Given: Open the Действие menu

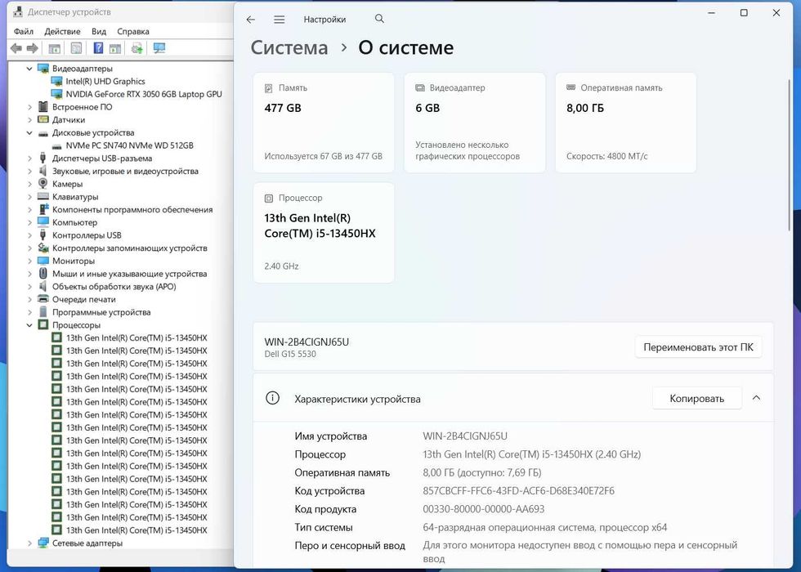Looking at the screenshot, I should tap(62, 31).
